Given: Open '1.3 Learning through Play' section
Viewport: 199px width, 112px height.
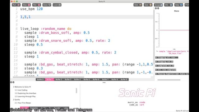Looking at the screenshot, I should click(25, 96).
